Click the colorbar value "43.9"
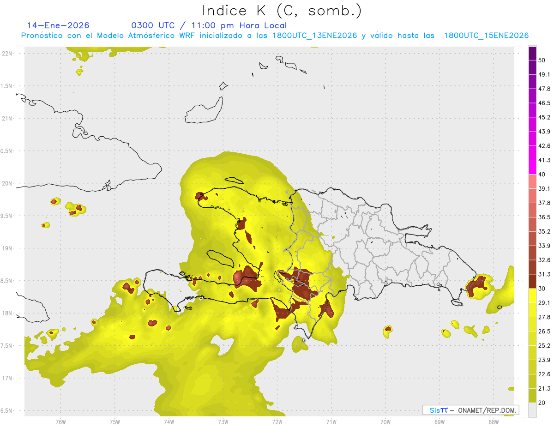The width and height of the screenshot is (554, 428). (544, 132)
